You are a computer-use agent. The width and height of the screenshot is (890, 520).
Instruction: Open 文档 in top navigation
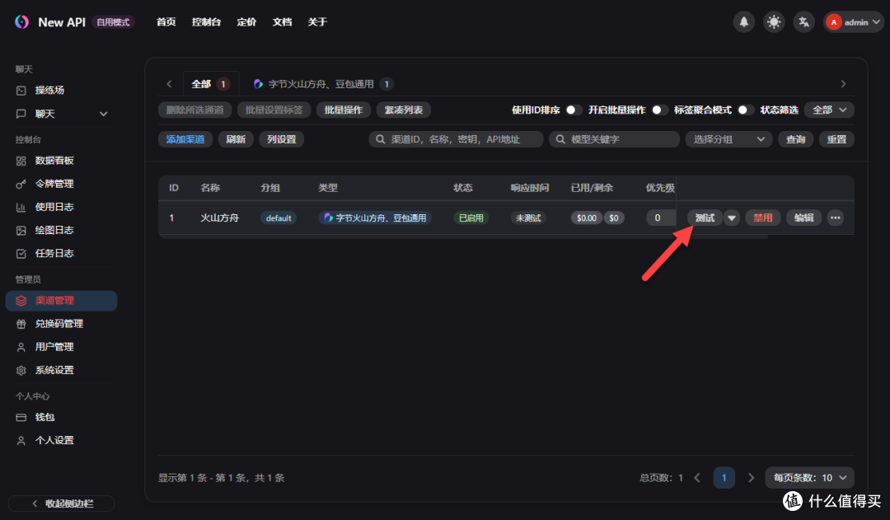point(282,22)
